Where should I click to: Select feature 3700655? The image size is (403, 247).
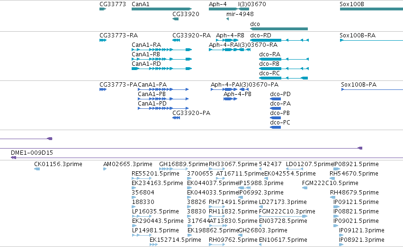tap(200, 174)
